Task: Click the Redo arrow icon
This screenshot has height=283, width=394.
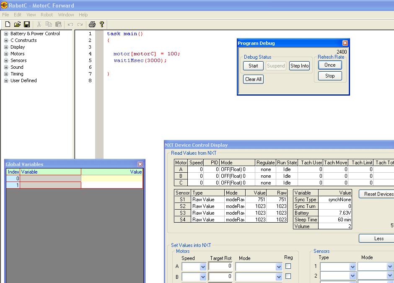Action: pos(80,24)
